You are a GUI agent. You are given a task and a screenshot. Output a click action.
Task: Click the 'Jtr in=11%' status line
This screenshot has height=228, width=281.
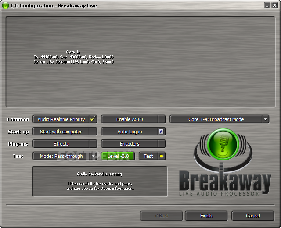tap(74, 62)
